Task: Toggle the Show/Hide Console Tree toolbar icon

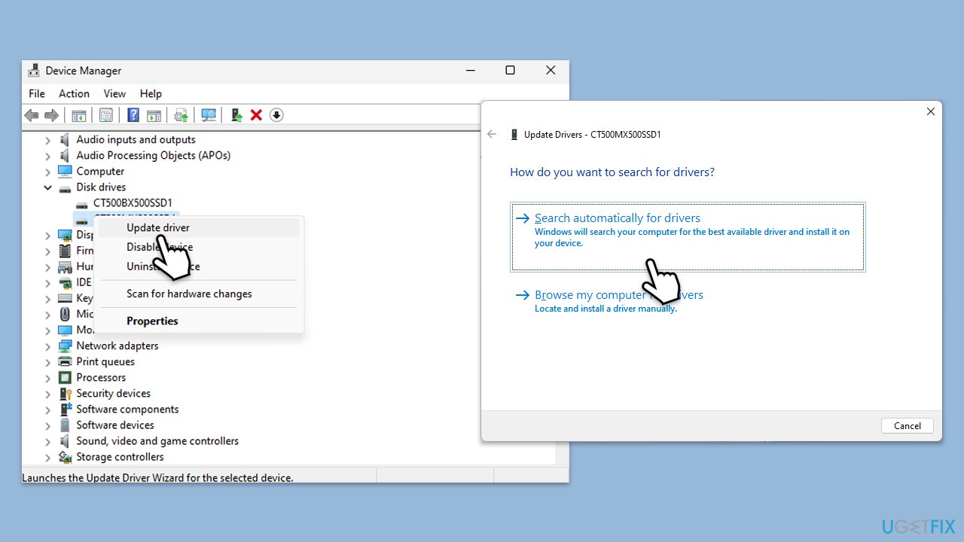Action: pos(79,115)
